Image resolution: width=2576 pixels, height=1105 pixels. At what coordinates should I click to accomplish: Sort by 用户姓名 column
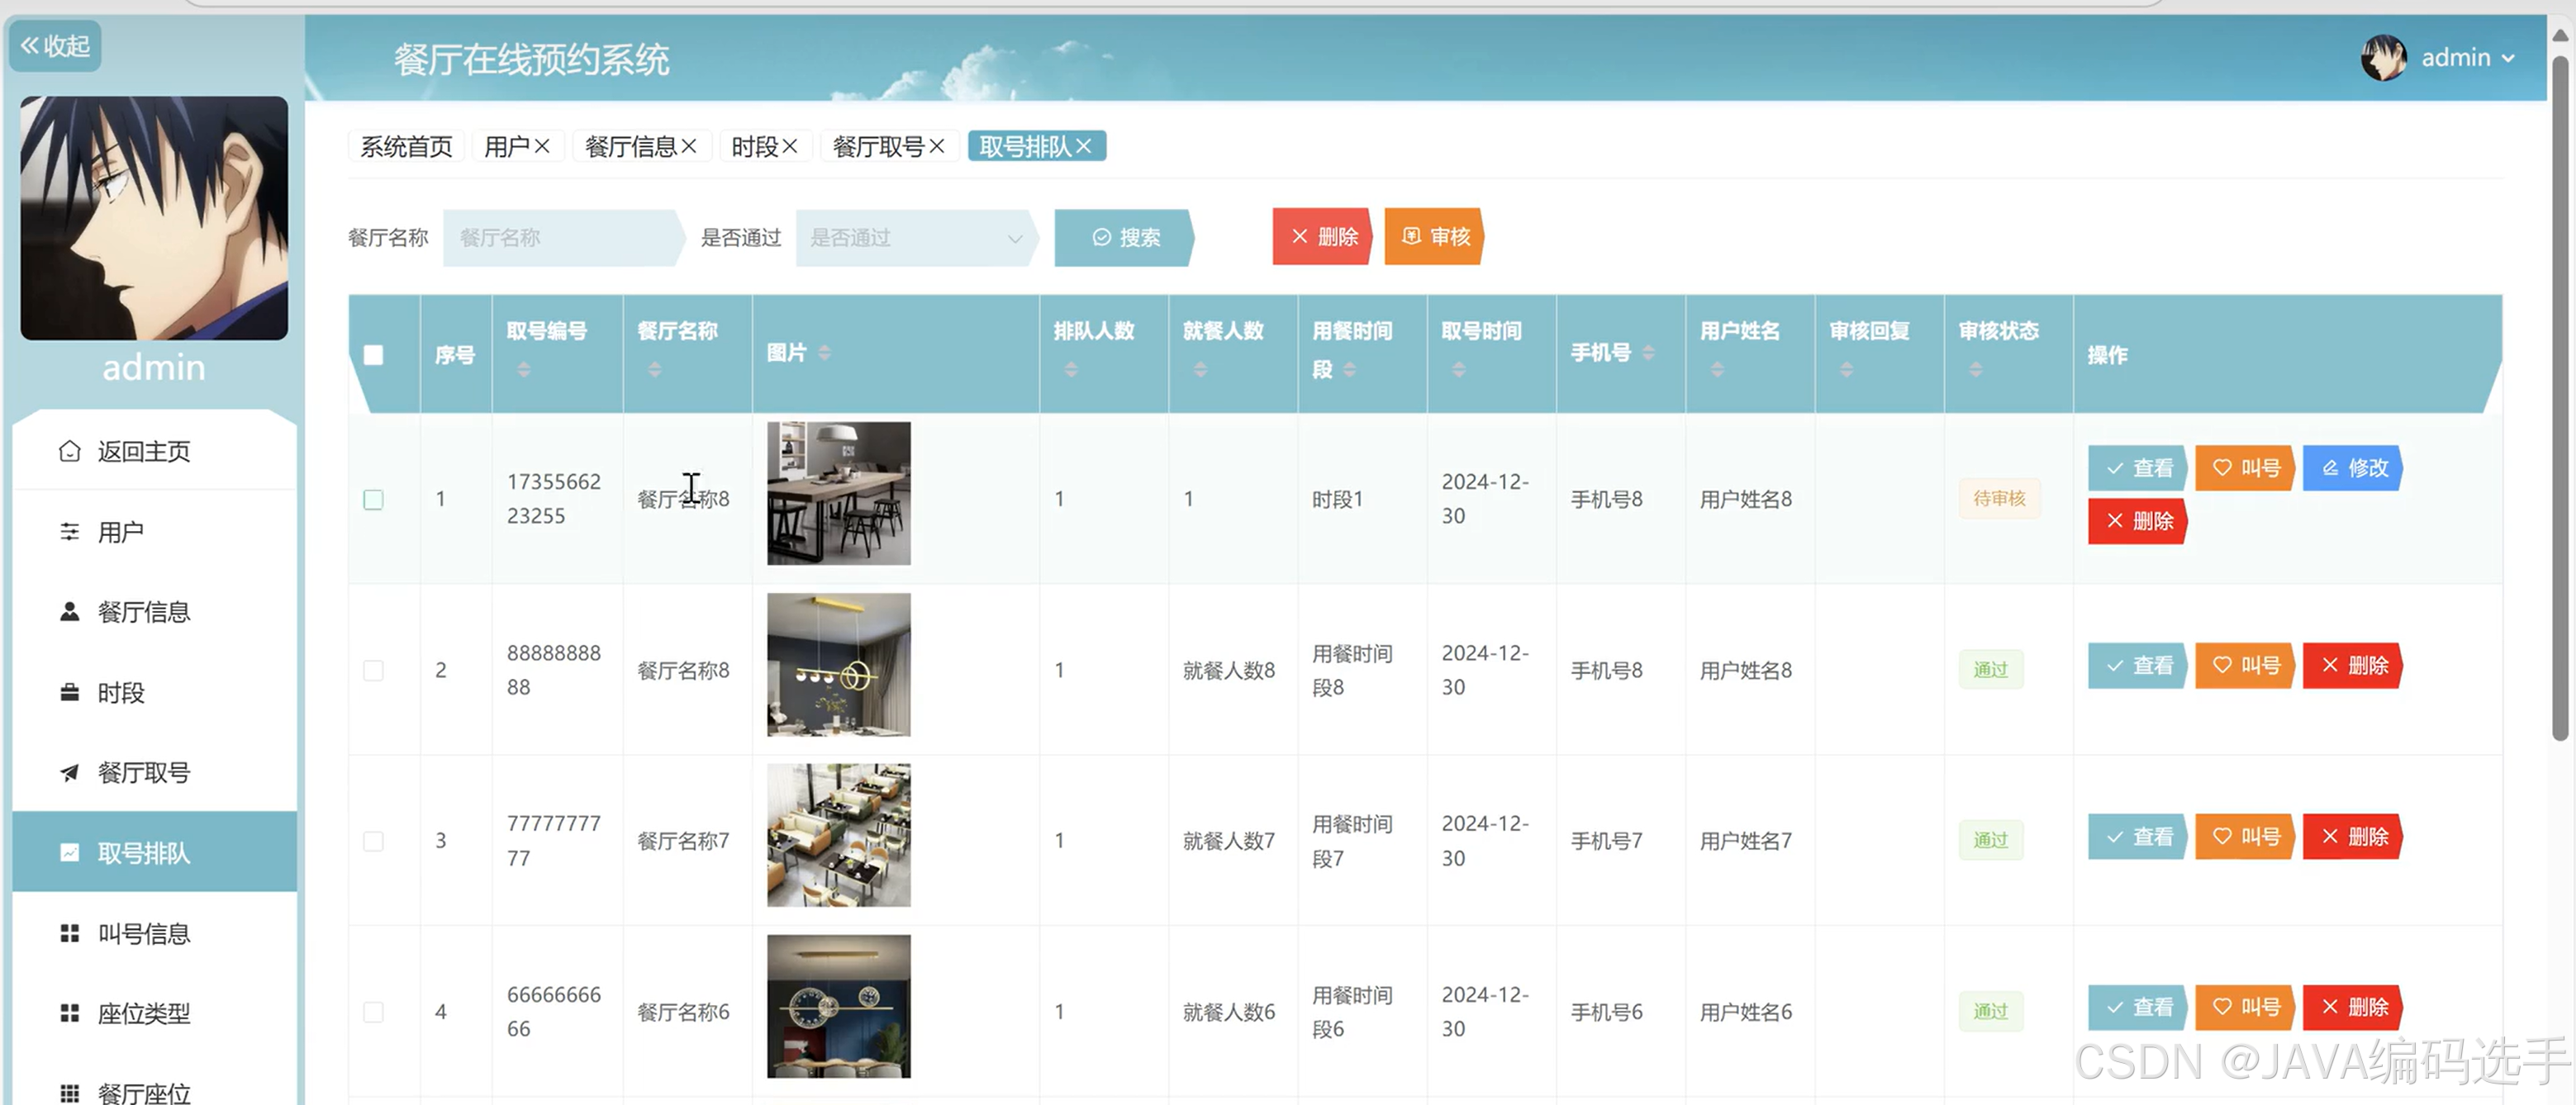1717,371
